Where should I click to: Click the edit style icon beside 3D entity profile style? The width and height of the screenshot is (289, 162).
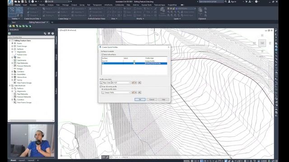coord(133,92)
